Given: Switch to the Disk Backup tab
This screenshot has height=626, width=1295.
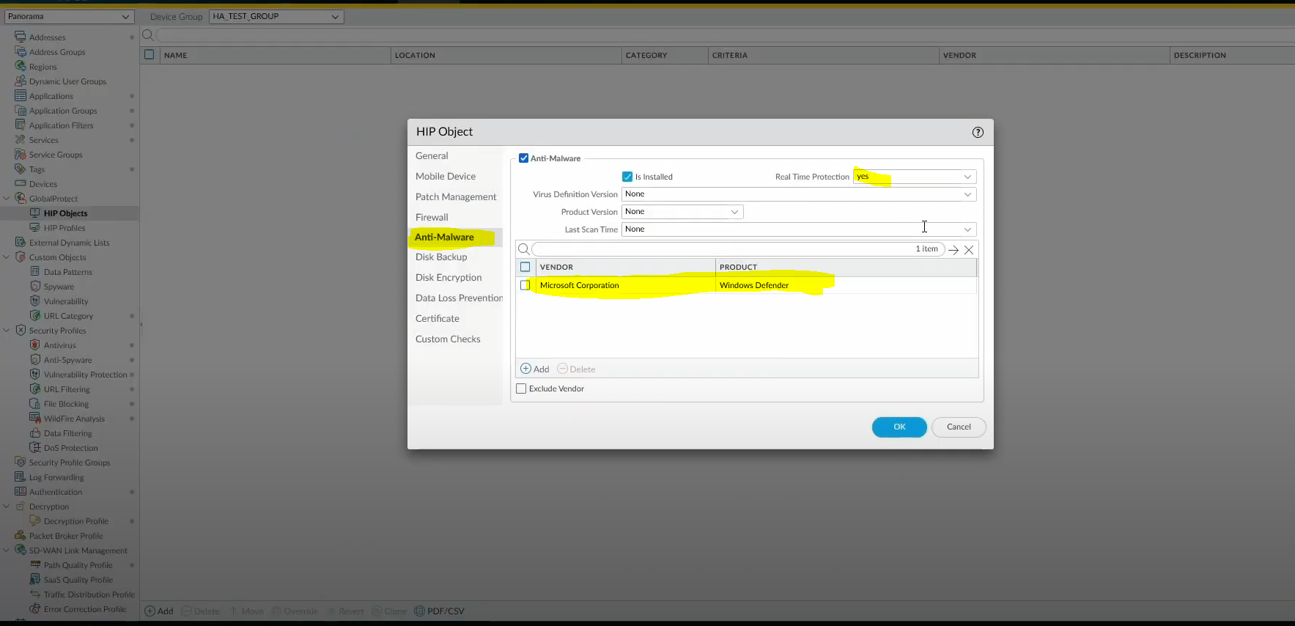Looking at the screenshot, I should pyautogui.click(x=441, y=257).
